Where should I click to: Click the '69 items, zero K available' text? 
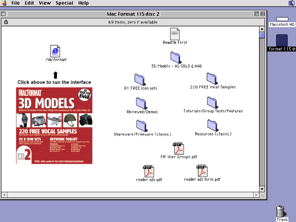coord(133,22)
